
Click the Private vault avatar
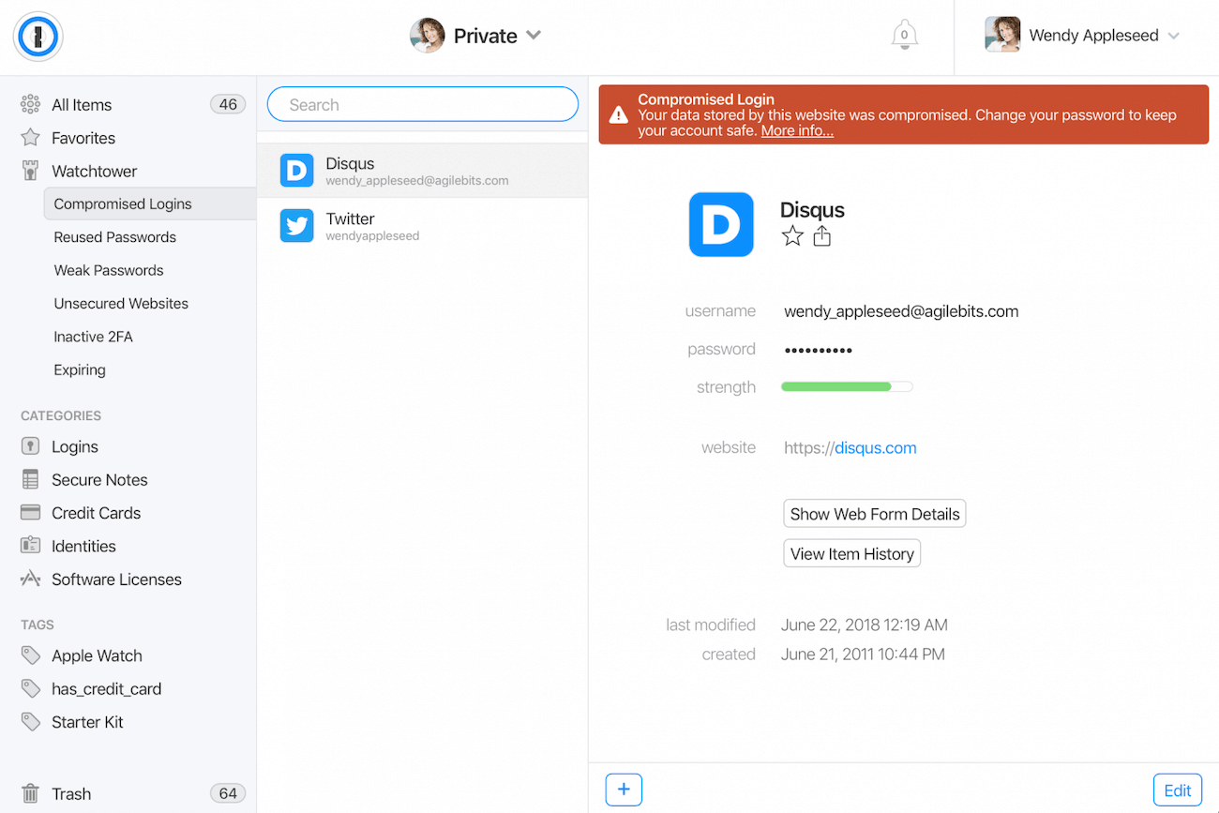point(427,36)
